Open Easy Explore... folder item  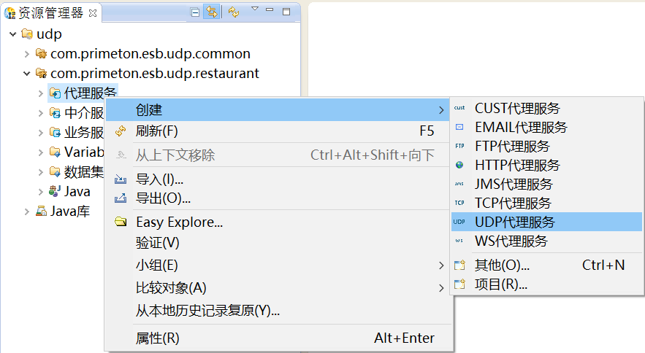tap(179, 222)
